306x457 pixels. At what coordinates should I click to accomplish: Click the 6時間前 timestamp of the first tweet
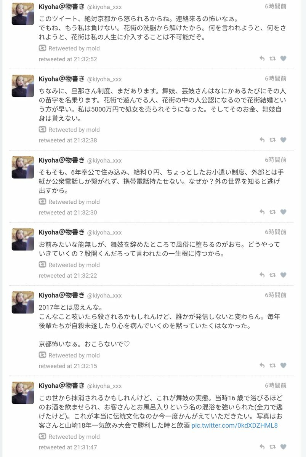276,6
